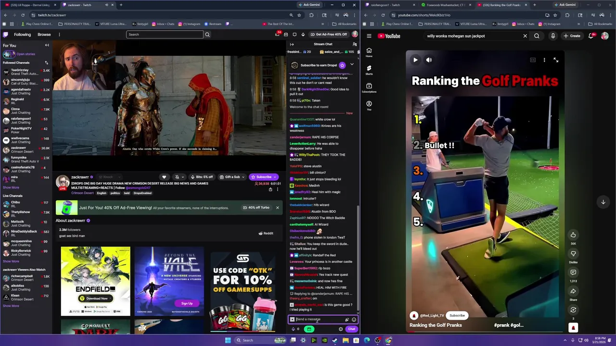Clear the YouTube search query with X
The image size is (616, 346).
525,36
